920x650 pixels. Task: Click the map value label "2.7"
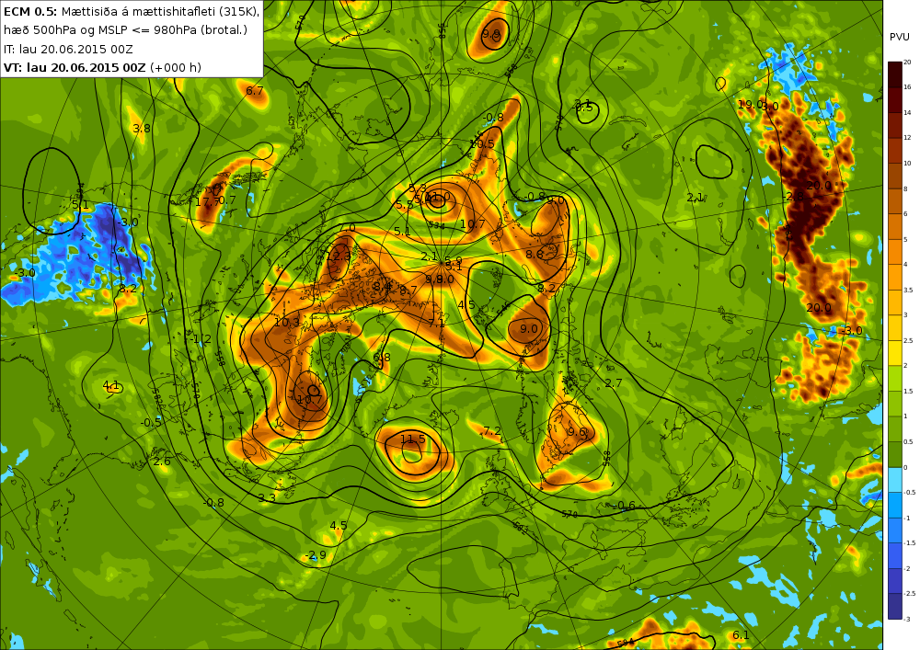pyautogui.click(x=613, y=383)
